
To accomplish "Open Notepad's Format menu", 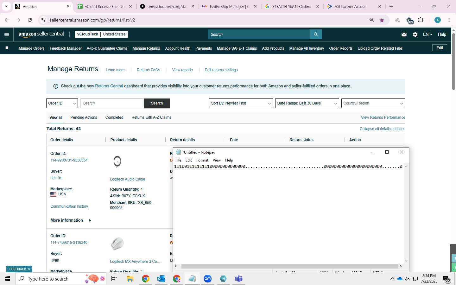I will tap(202, 160).
